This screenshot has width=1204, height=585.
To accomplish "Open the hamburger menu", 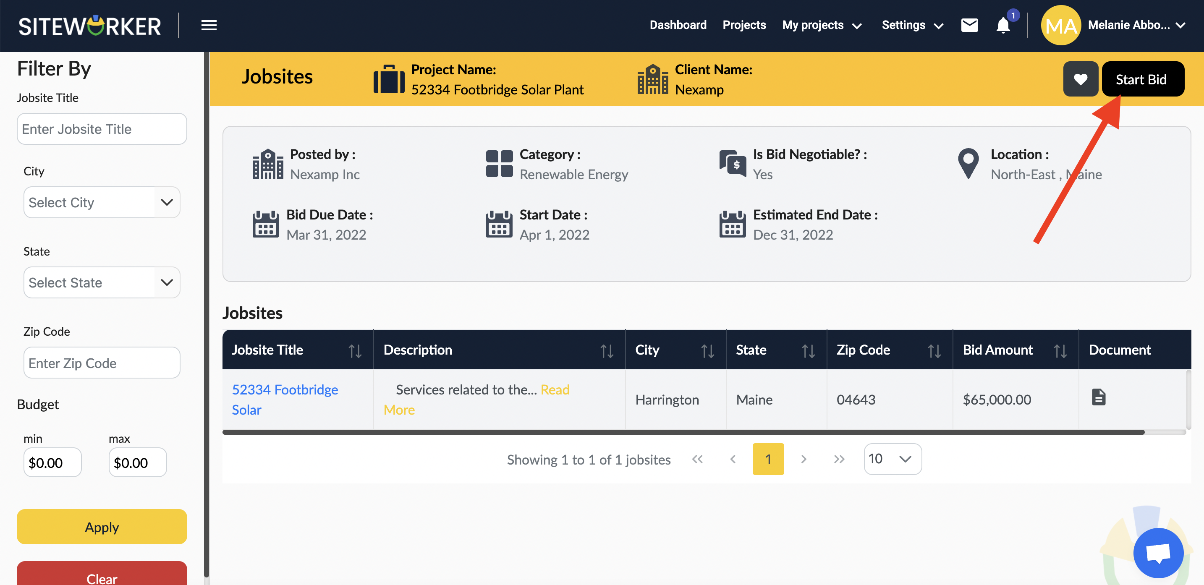I will click(208, 25).
